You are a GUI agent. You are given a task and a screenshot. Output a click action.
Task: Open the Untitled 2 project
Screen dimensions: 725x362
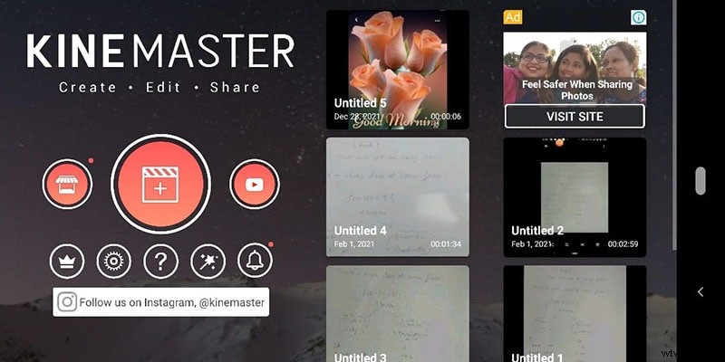click(575, 197)
